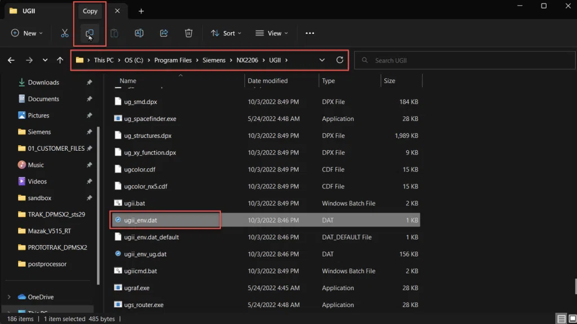Expand address bar history dropdown

pyautogui.click(x=322, y=60)
